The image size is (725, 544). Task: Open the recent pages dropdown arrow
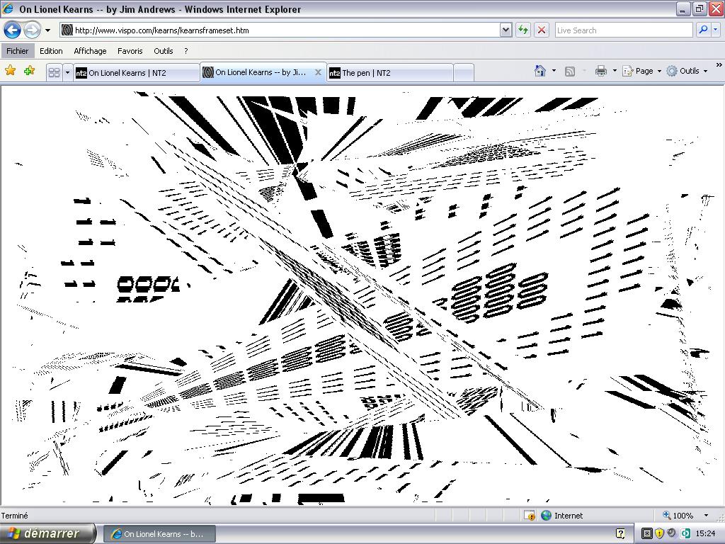tap(47, 30)
